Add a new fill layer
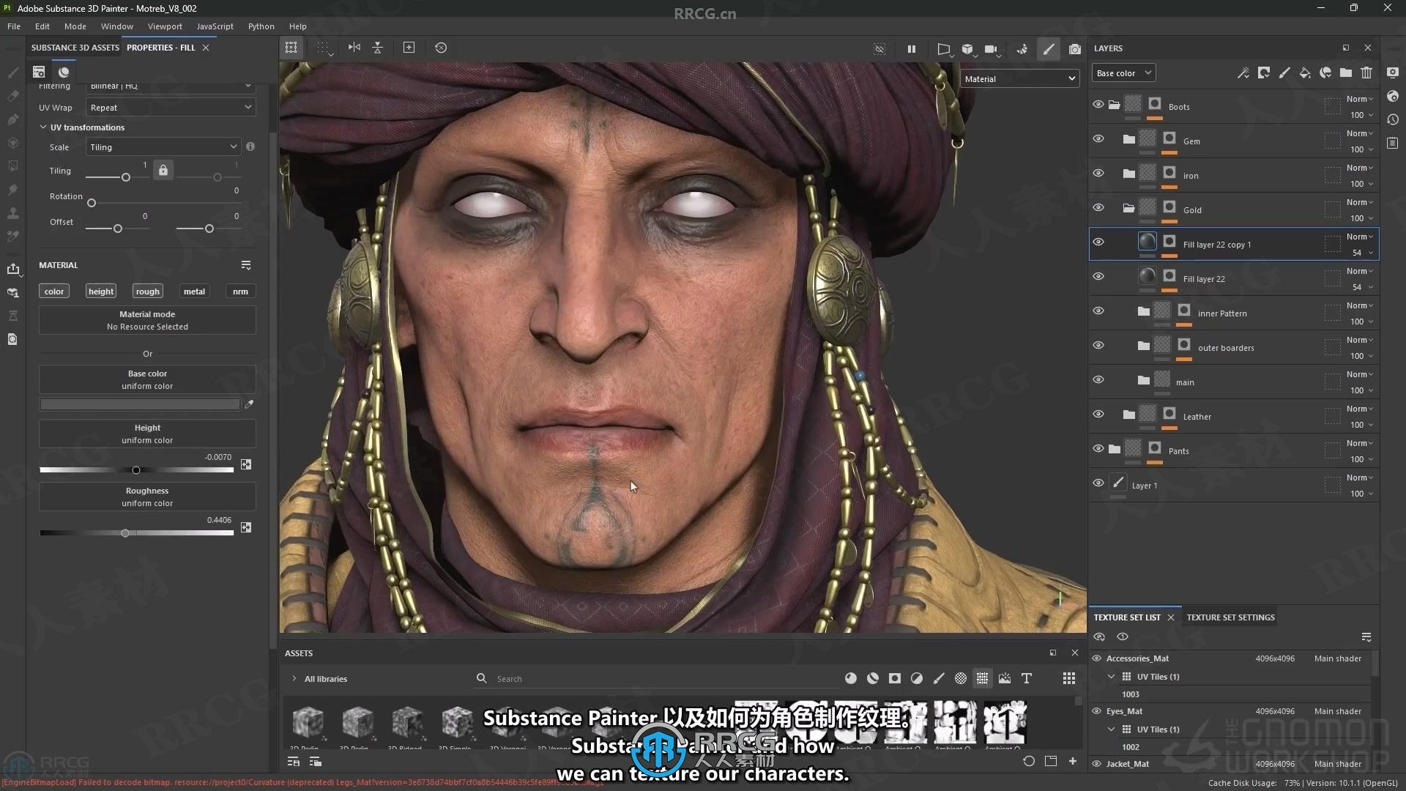The image size is (1406, 791). pos(1305,73)
